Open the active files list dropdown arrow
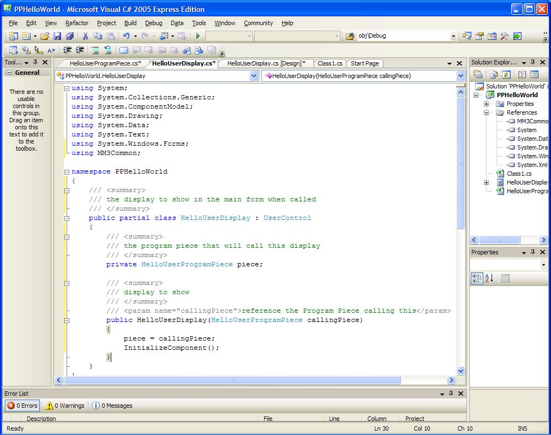This screenshot has height=435, width=551. pyautogui.click(x=450, y=63)
